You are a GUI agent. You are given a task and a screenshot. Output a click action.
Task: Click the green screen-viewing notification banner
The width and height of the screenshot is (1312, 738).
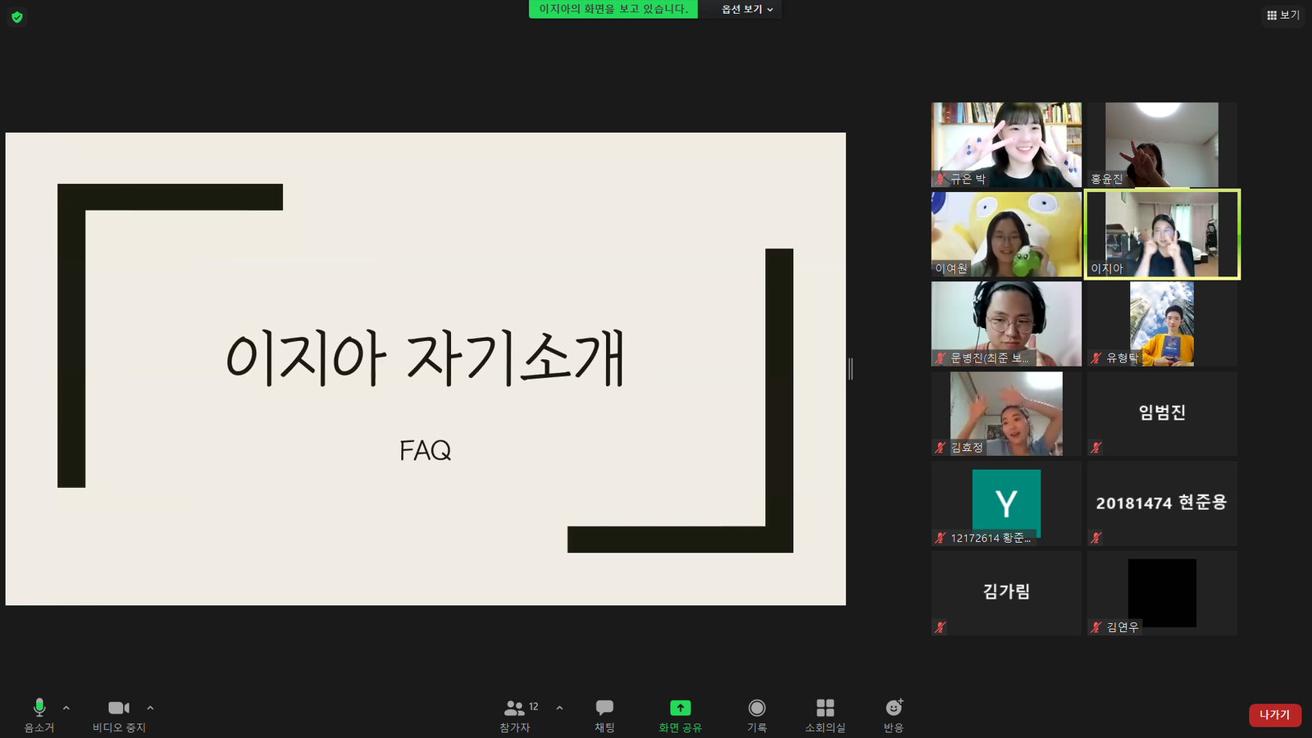click(613, 9)
